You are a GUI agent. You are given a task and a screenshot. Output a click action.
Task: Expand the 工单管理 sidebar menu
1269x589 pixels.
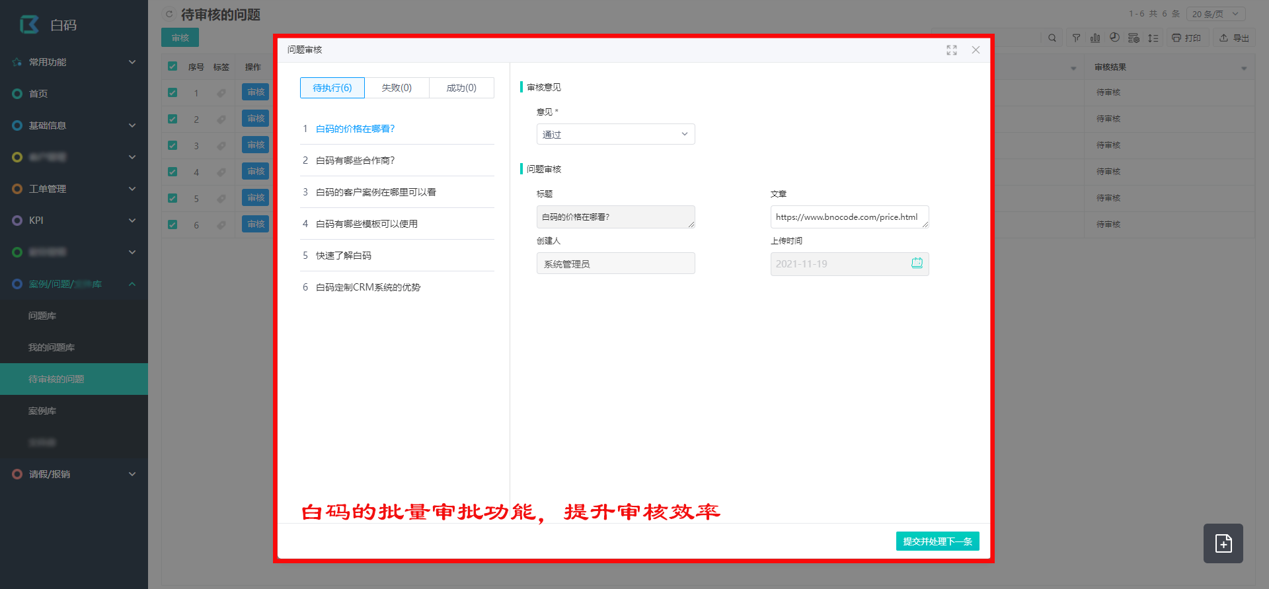(x=74, y=189)
